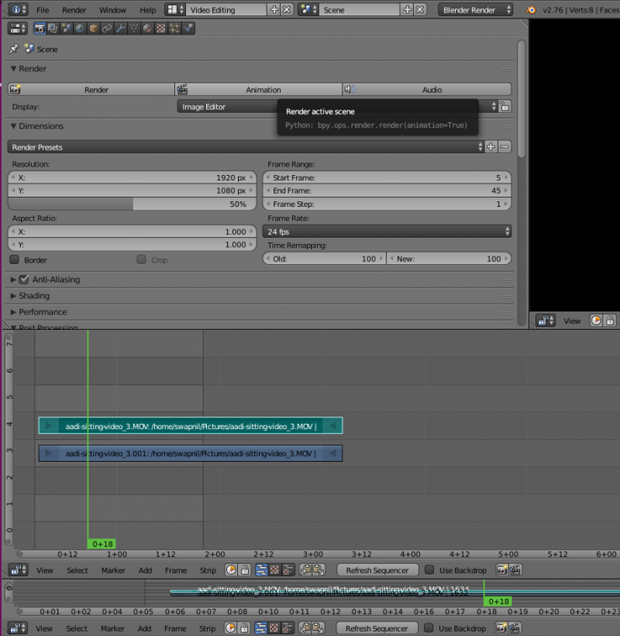Expand the Shading panel
Screen dimensions: 620x636
tap(13, 296)
